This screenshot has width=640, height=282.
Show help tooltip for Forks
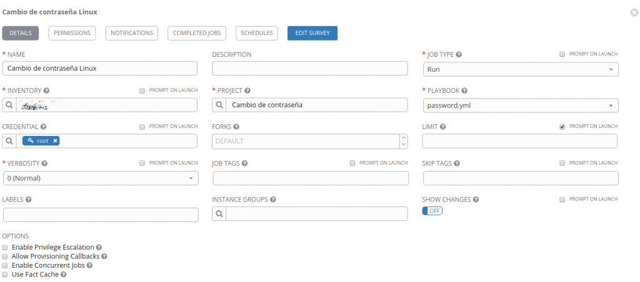point(236,127)
